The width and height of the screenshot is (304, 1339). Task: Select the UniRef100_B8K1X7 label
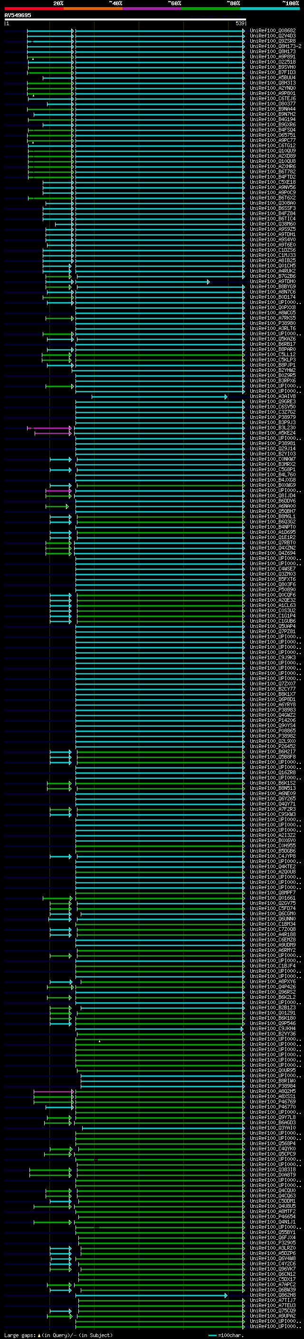(273, 694)
